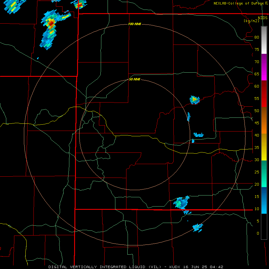
Task: Click the color scale value 30
Action: tap(257, 160)
